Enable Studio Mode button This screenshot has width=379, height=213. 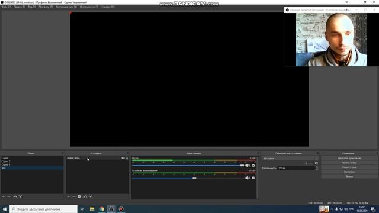point(349,167)
